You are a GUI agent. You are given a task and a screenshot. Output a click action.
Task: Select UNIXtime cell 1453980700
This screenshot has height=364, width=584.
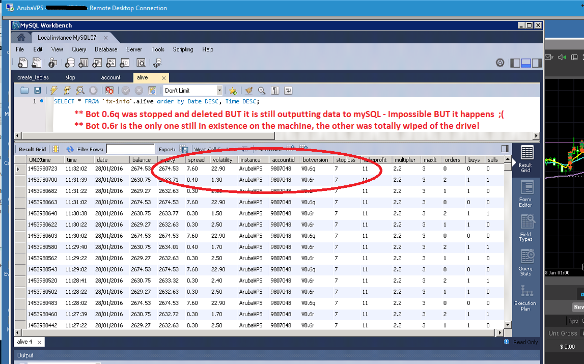(43, 180)
